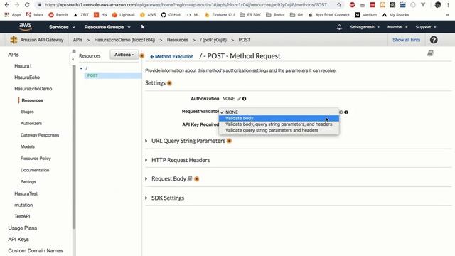Viewport: 455px width, 256px height.
Task: Choose Validate query string parameters and headers
Action: coord(279,130)
